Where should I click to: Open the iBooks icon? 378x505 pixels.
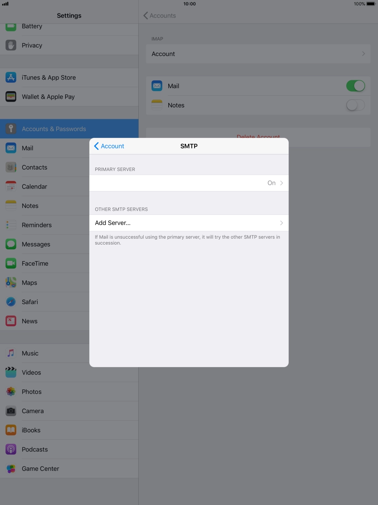(x=11, y=430)
